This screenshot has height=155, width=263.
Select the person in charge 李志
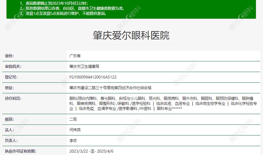click(73, 140)
